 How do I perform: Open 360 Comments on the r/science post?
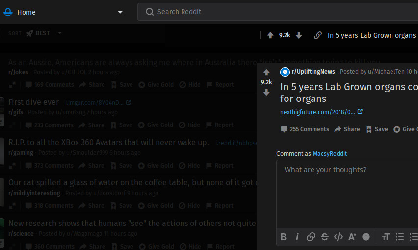tap(50, 246)
